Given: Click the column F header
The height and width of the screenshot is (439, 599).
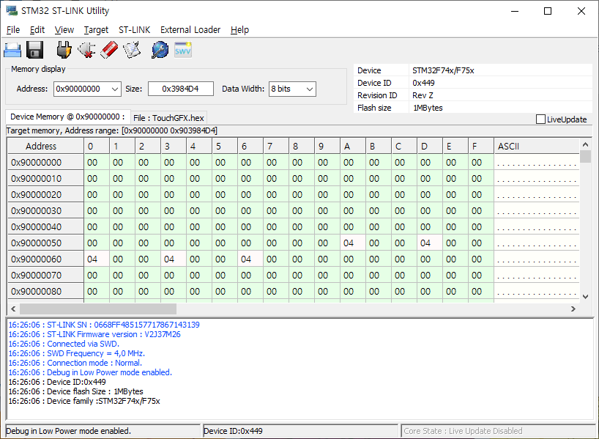Looking at the screenshot, I should coord(481,146).
